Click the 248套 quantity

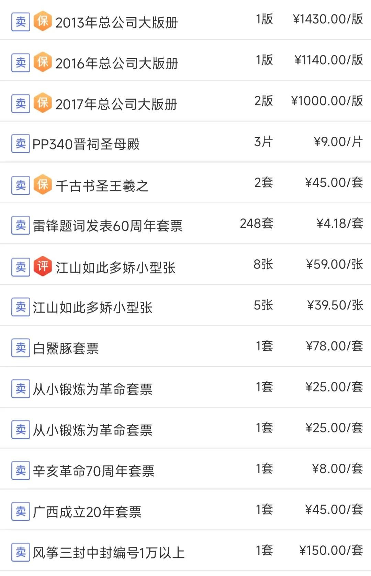point(256,224)
